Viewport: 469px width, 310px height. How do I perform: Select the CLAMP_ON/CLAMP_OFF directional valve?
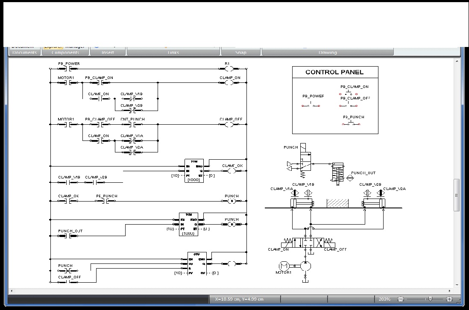[308, 243]
